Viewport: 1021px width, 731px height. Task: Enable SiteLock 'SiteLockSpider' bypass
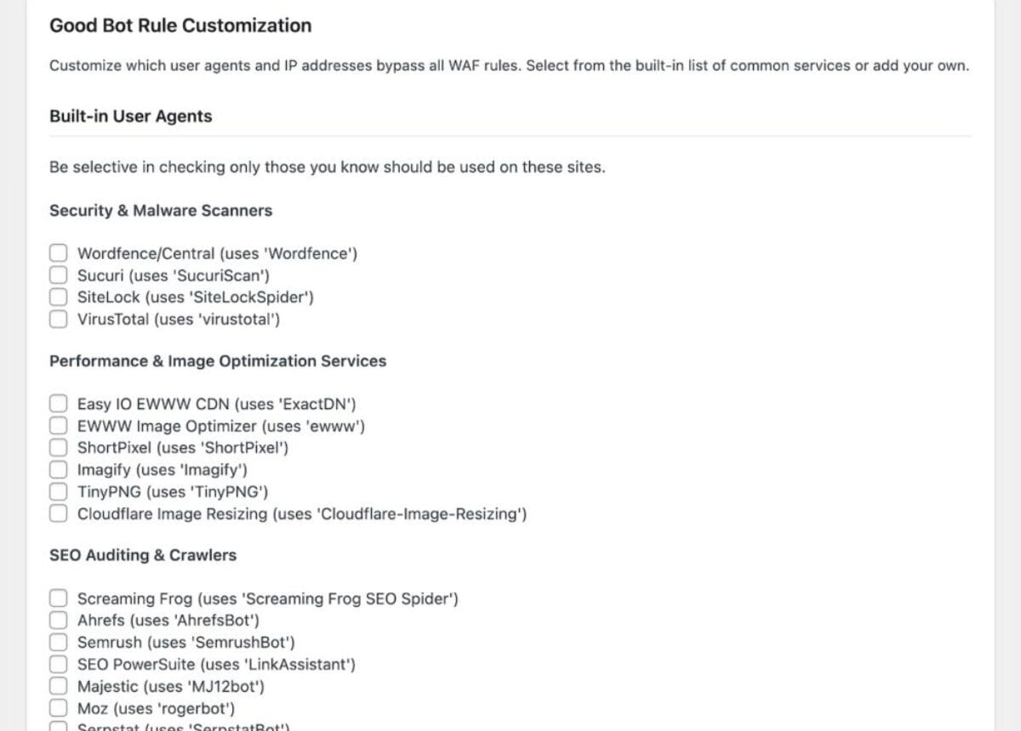tap(58, 297)
